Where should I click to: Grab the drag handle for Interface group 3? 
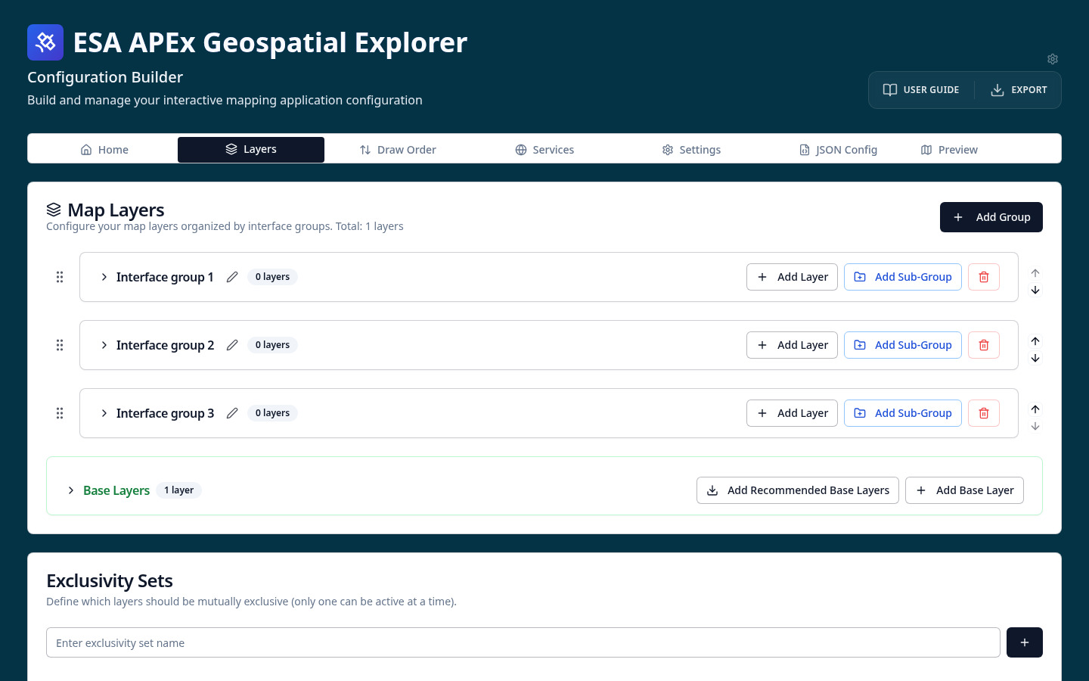(x=60, y=413)
